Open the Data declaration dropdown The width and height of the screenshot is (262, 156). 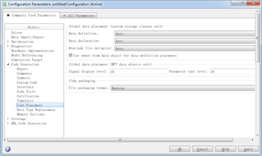[x=184, y=41]
